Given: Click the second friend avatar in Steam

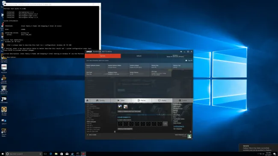Looking at the screenshot, I should 125,106.
